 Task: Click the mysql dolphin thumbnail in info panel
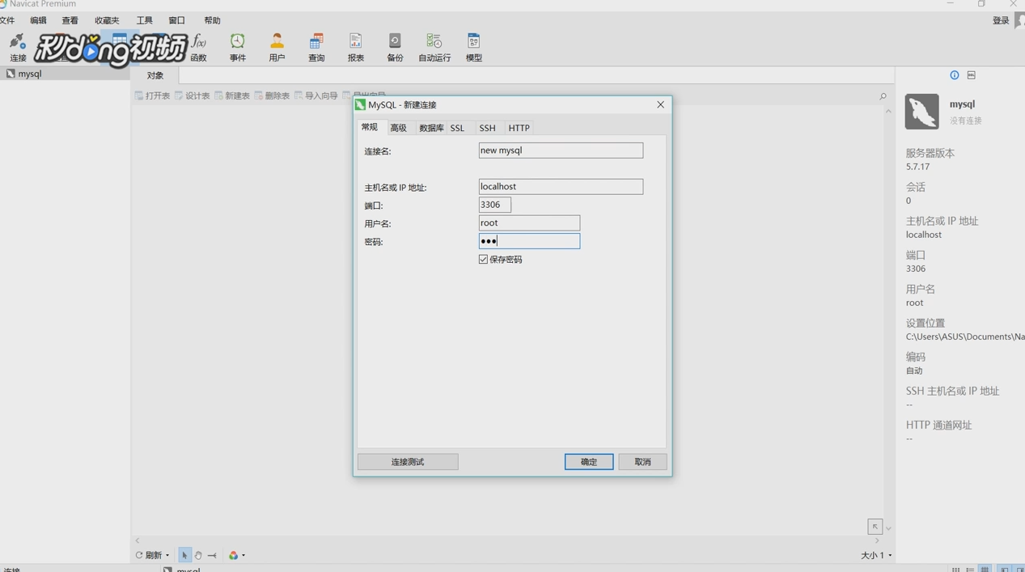pyautogui.click(x=921, y=112)
